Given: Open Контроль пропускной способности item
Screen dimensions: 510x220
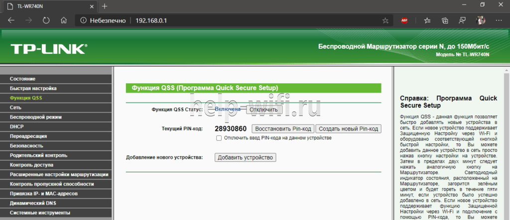Looking at the screenshot, I should click(x=56, y=184).
